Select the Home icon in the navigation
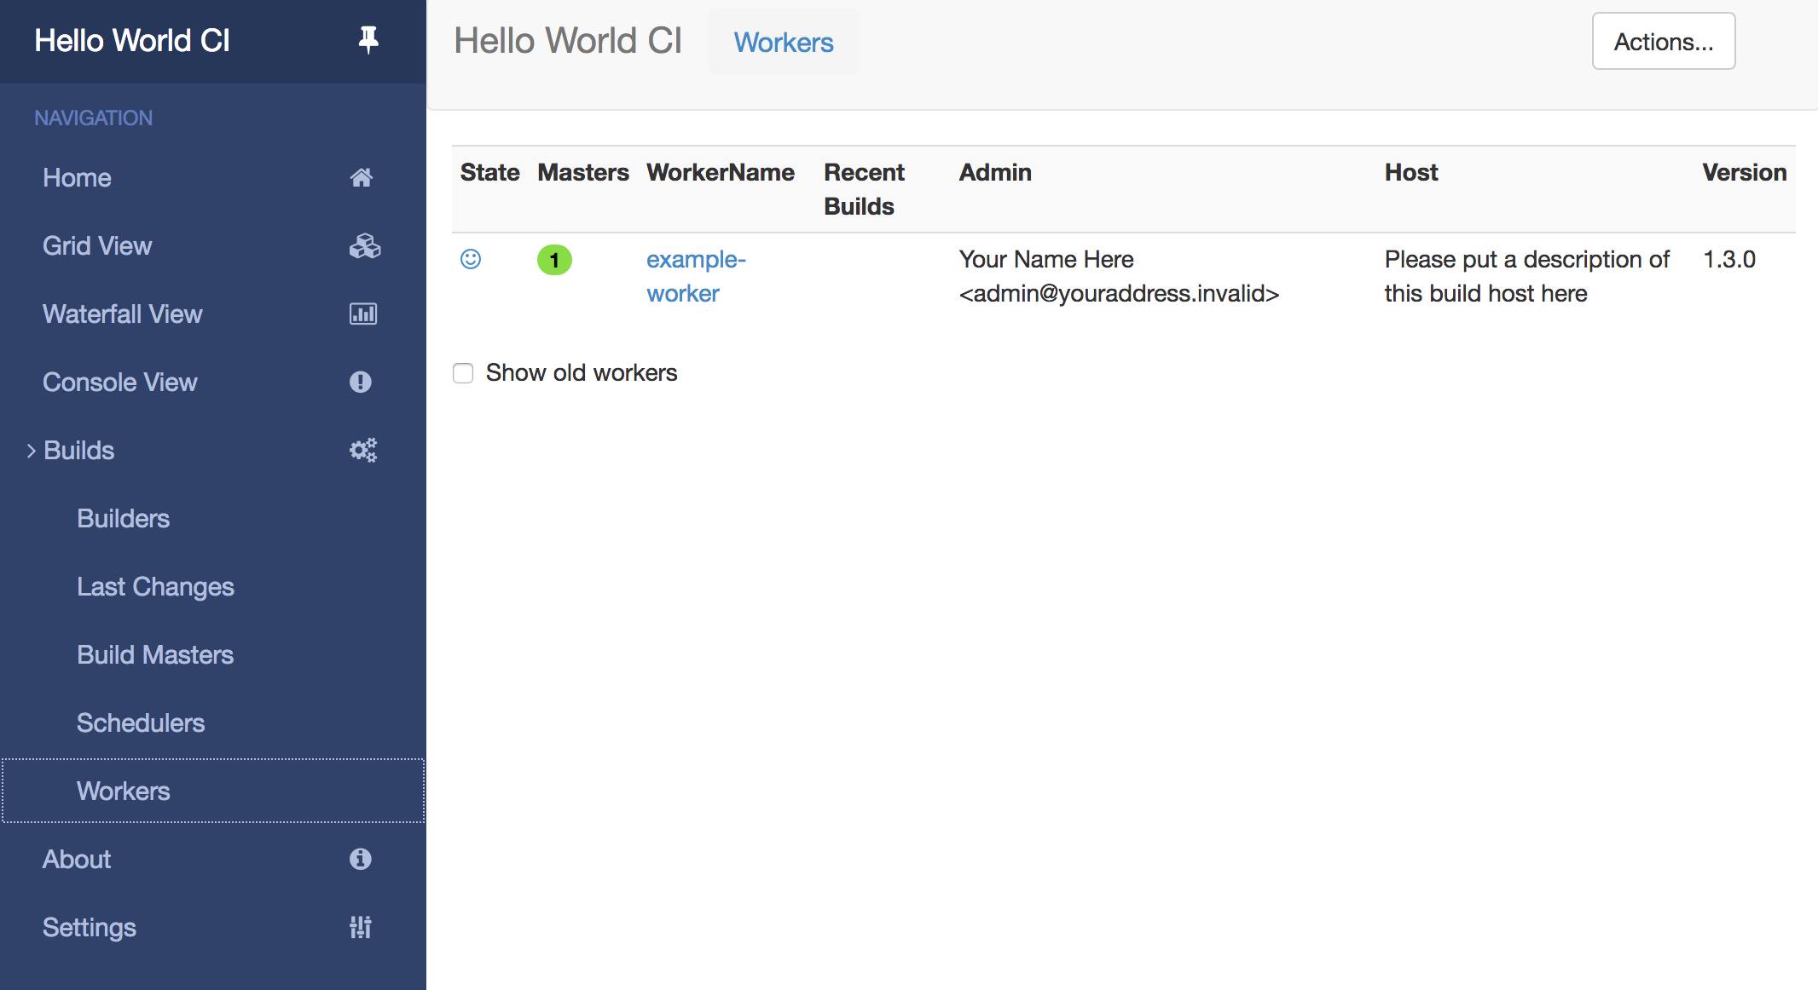The height and width of the screenshot is (990, 1818). 363,177
